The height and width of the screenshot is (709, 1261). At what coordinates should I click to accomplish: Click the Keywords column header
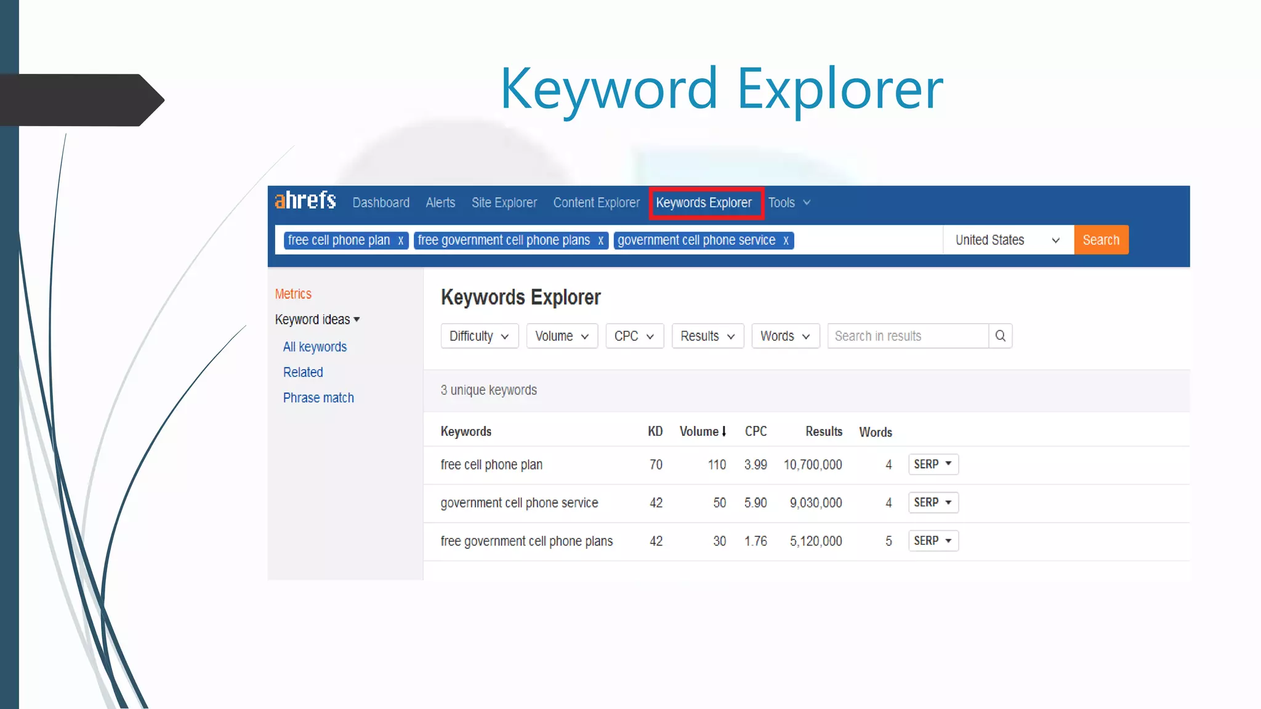(x=465, y=431)
